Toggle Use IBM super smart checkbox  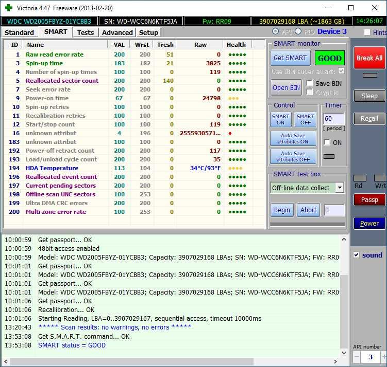coord(341,71)
